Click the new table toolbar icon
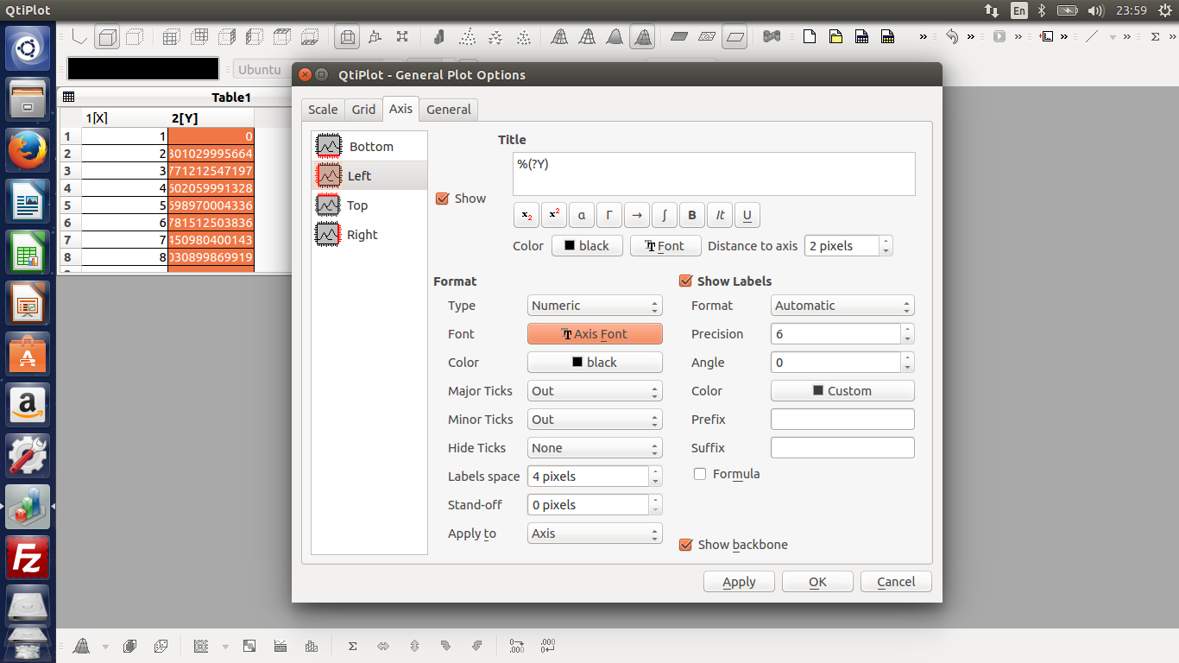Screen dimensions: 1179x663 [x=861, y=37]
